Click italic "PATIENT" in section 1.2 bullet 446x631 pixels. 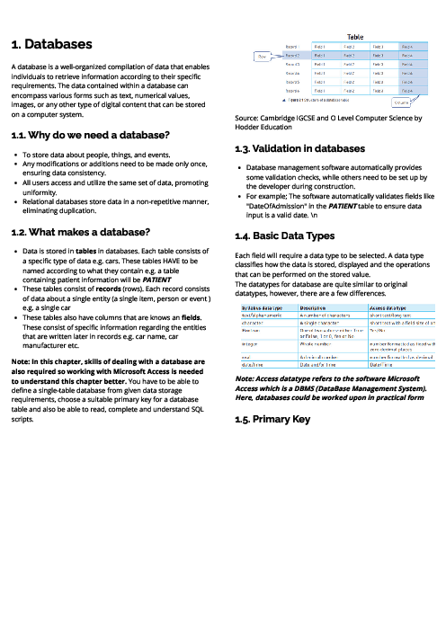(x=156, y=280)
